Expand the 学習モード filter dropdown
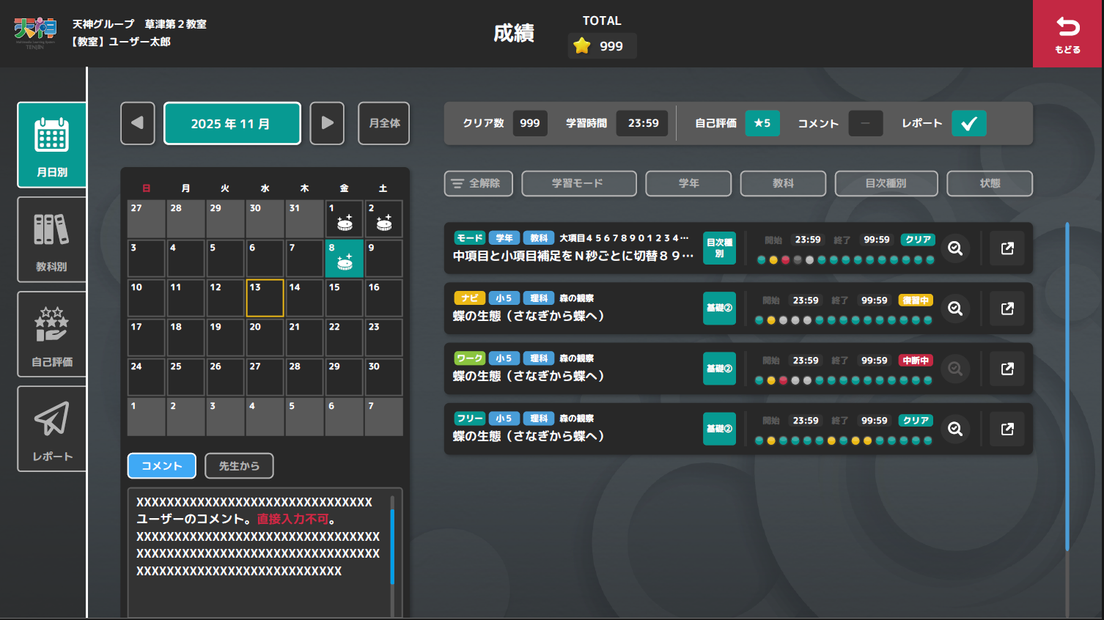The height and width of the screenshot is (620, 1104). pos(578,183)
